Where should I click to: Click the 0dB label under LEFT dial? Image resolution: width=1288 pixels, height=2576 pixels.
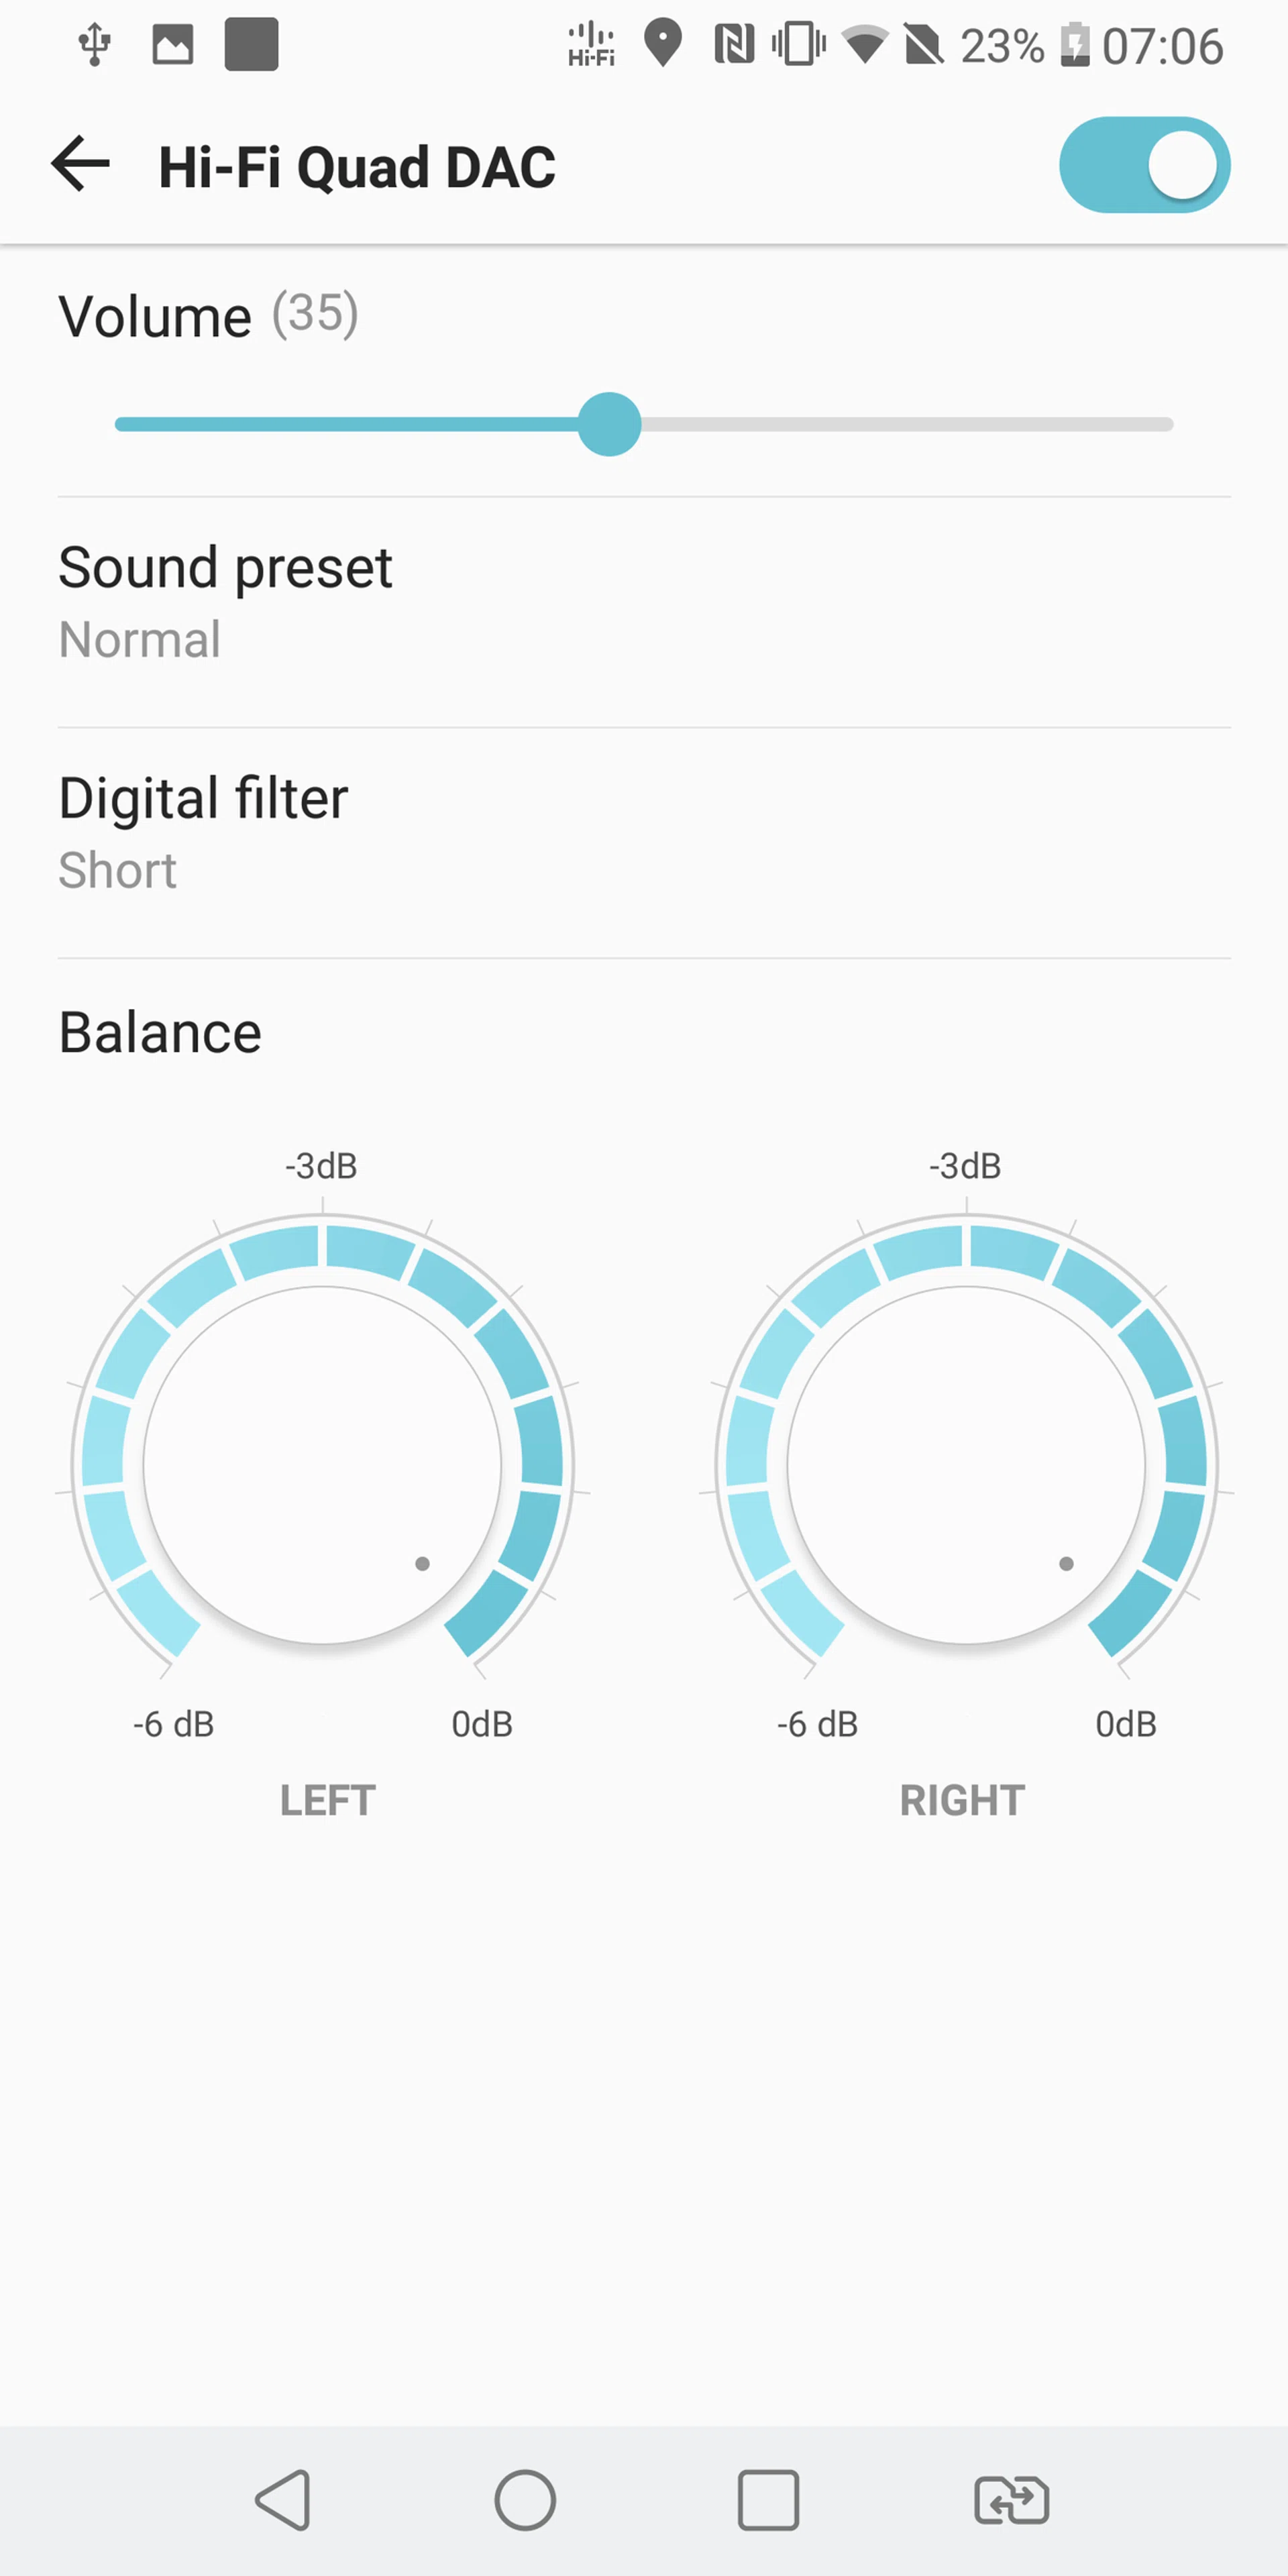click(482, 1724)
